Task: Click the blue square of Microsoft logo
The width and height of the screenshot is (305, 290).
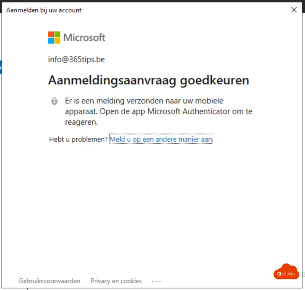Action: (51, 41)
